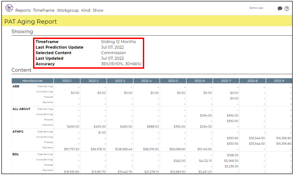Click the PAT Aging Report title

point(30,21)
